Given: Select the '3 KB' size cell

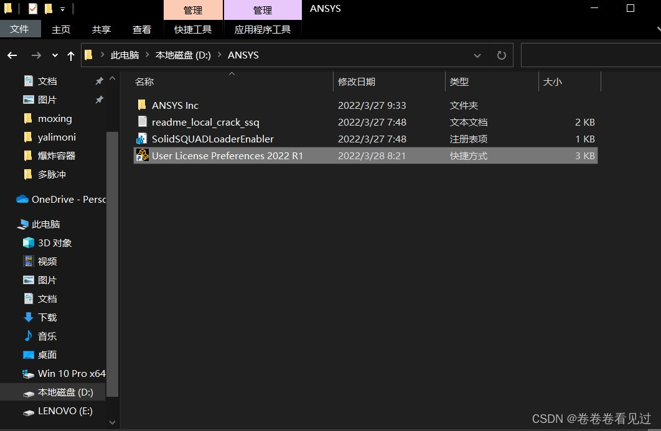Looking at the screenshot, I should [x=584, y=156].
